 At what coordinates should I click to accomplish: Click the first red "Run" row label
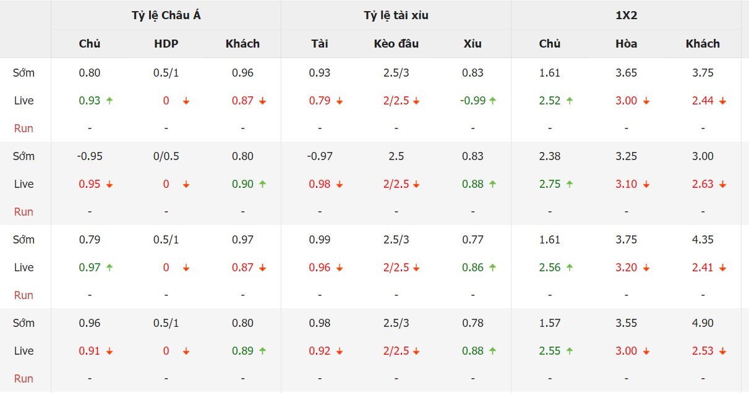click(24, 129)
